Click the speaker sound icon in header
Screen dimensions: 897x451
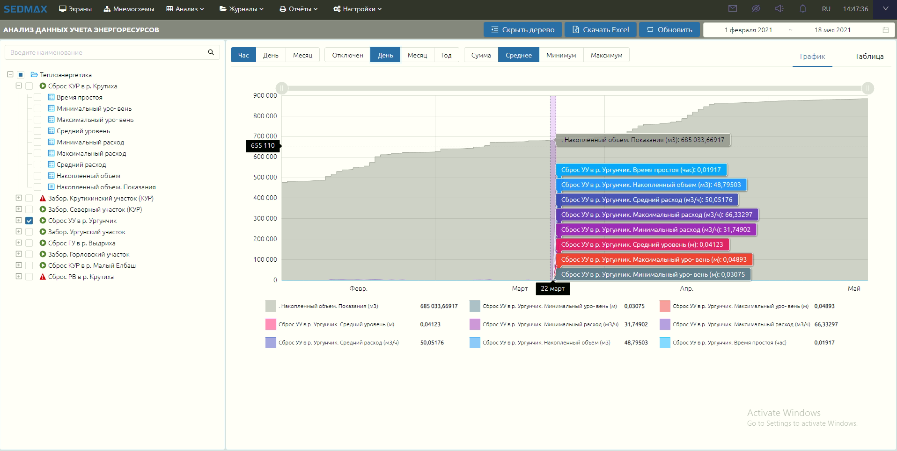(x=779, y=9)
